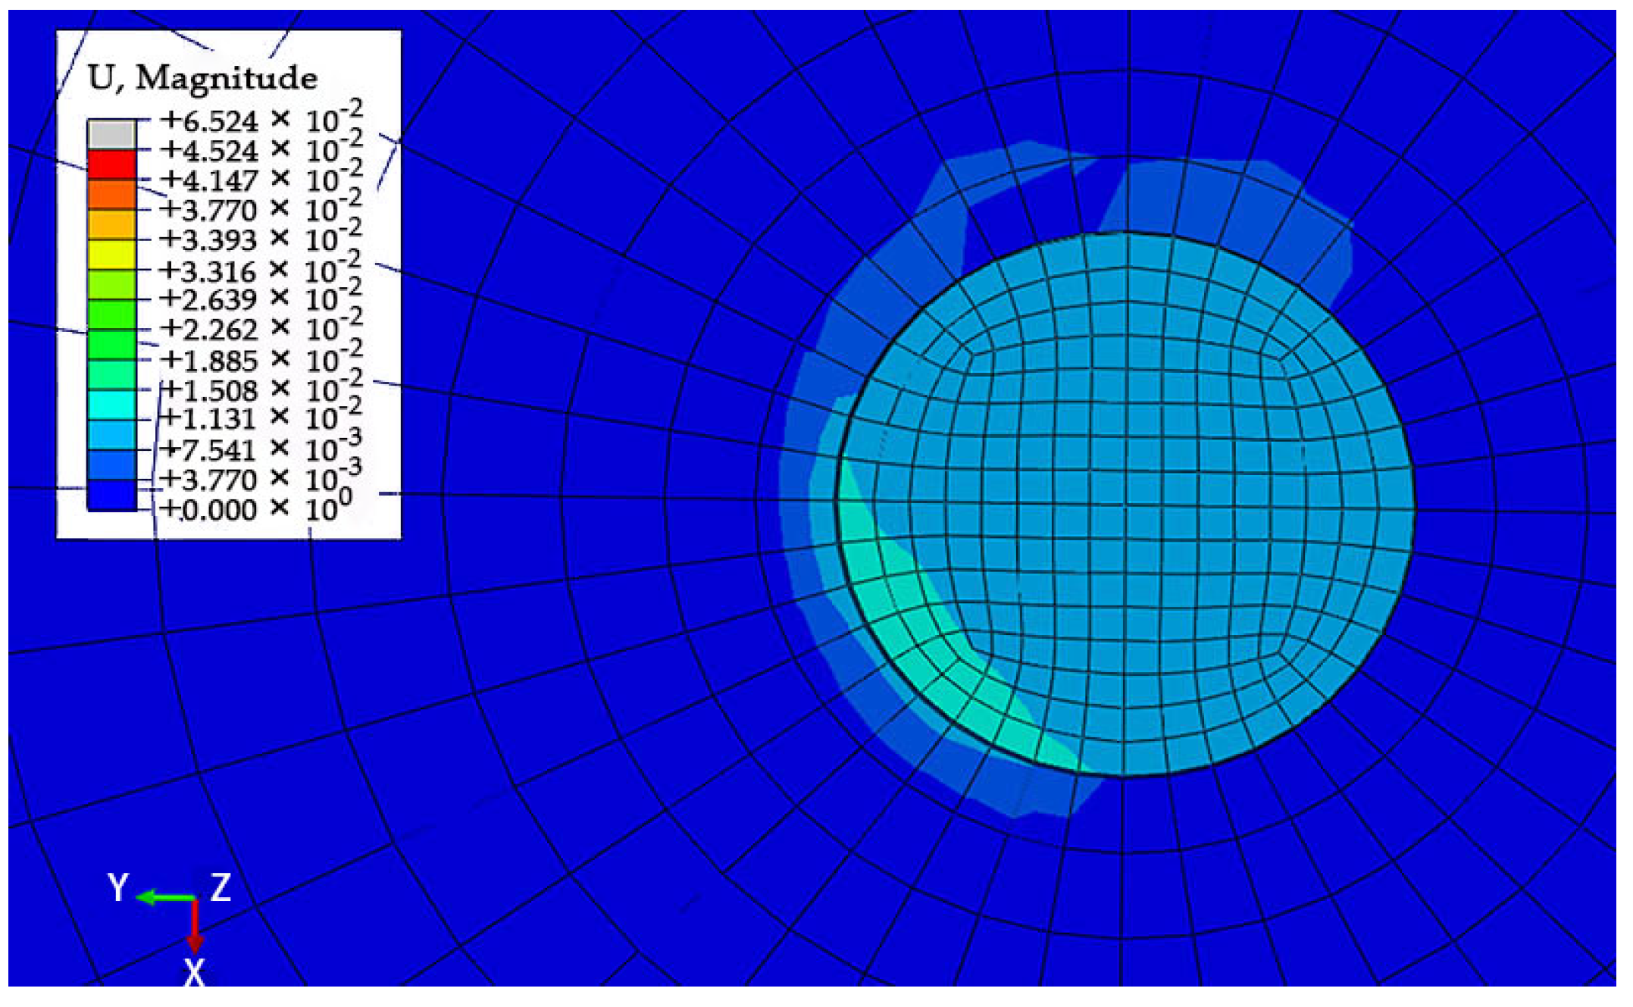Click the legend value +4.147 × 10^-2
This screenshot has height=1007, width=1633.
(x=261, y=179)
